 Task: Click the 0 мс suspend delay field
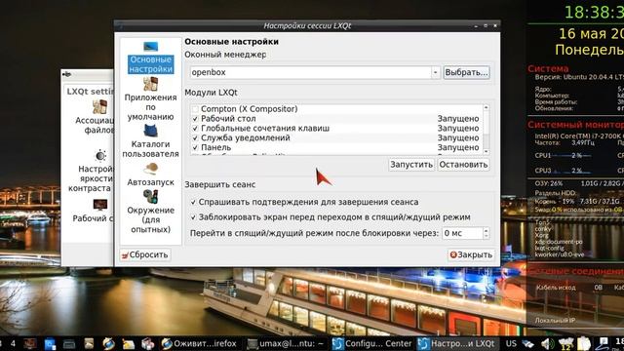pos(462,233)
